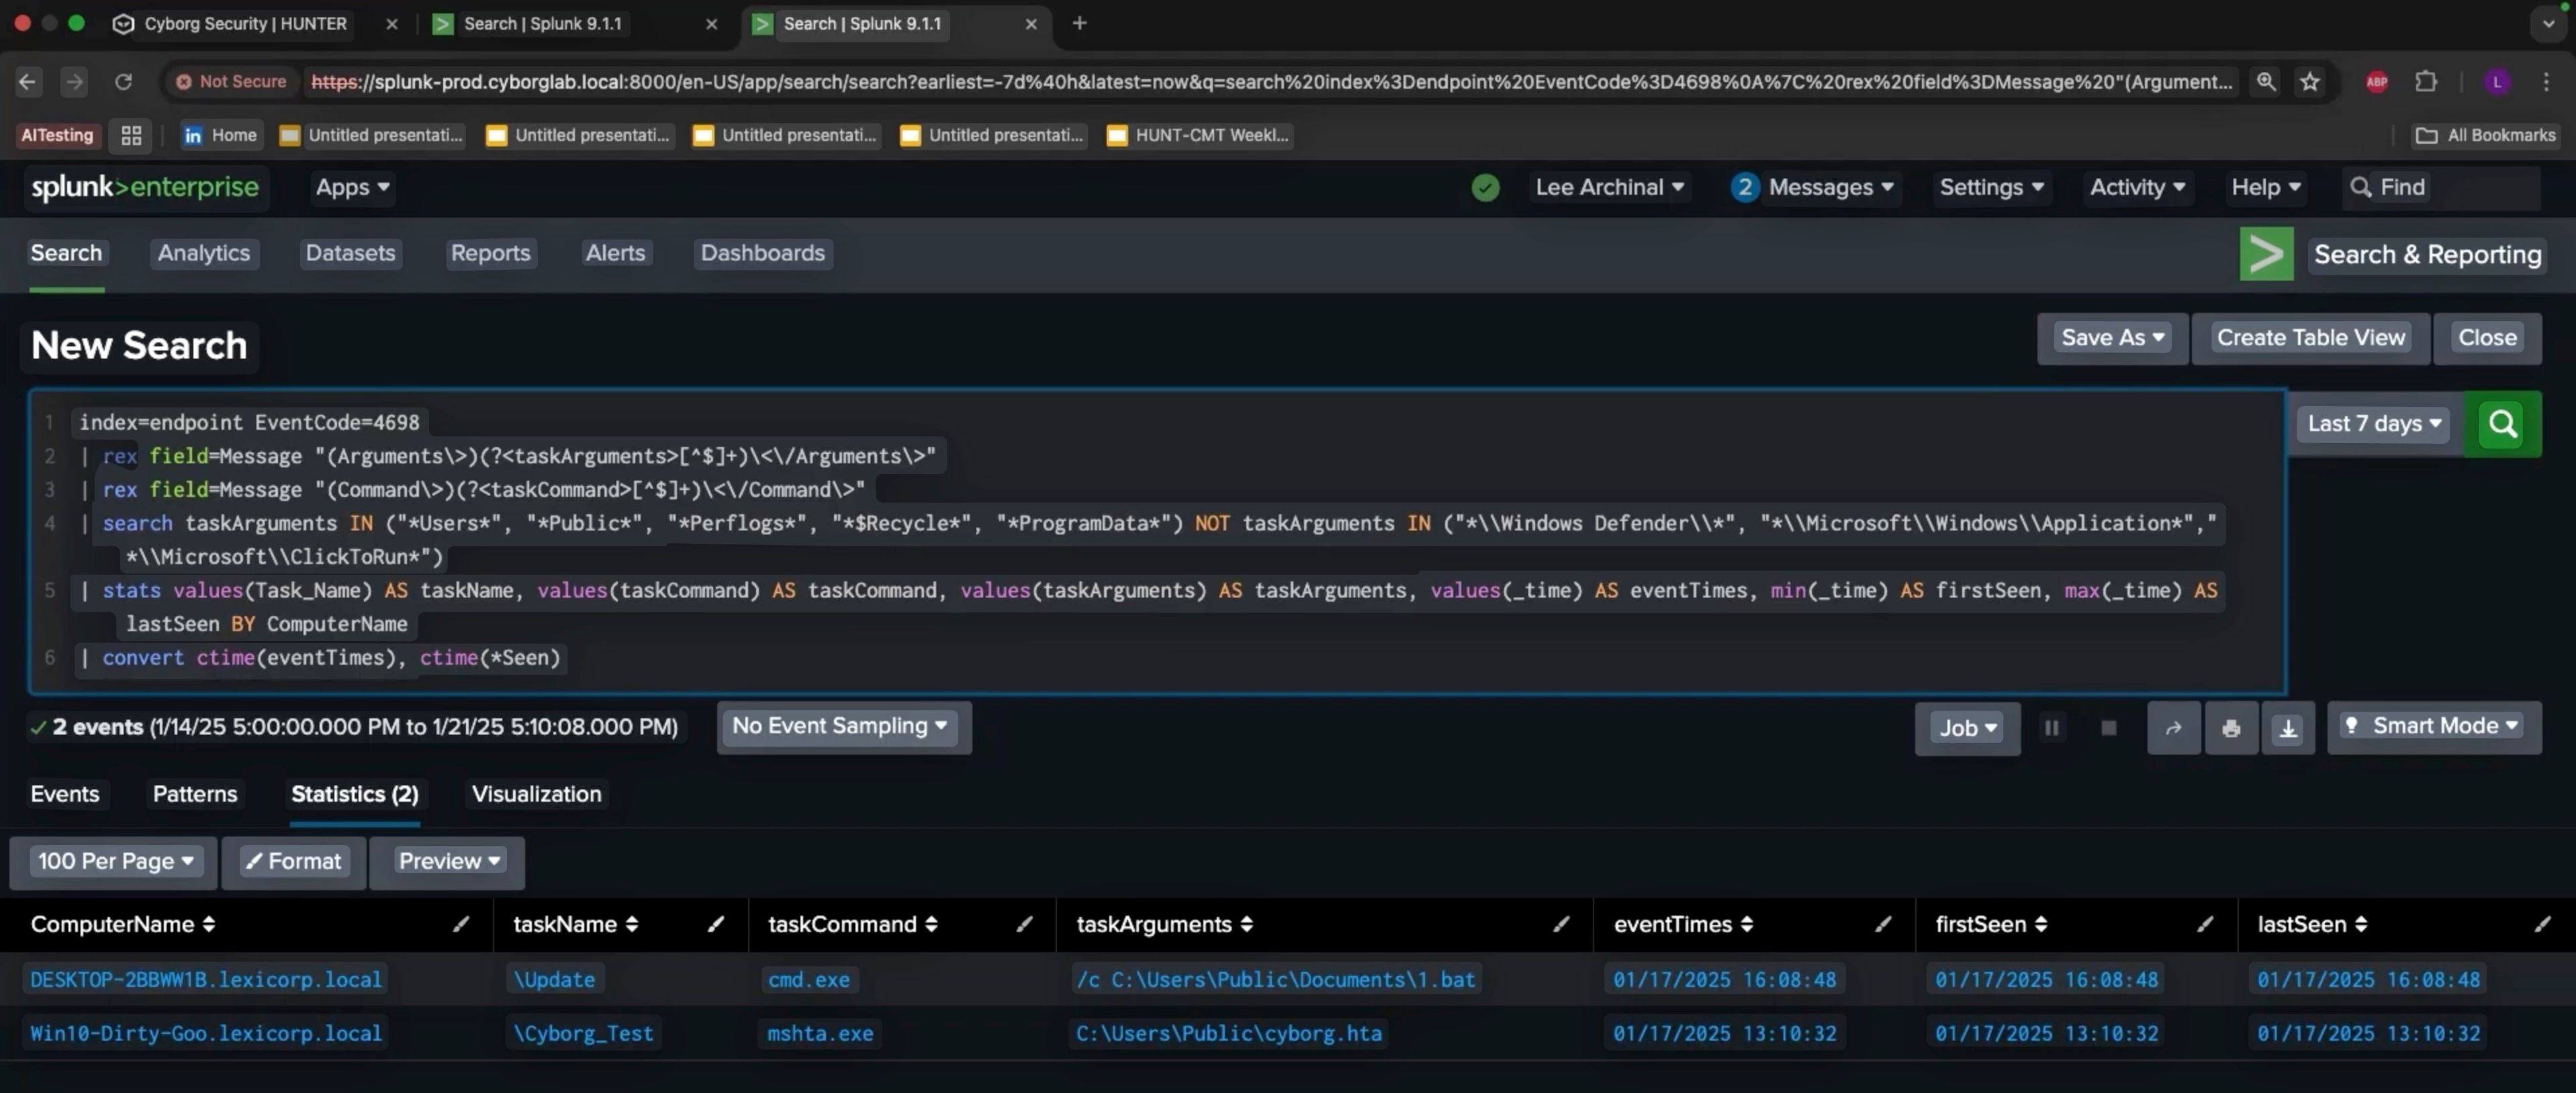Edit the taskCommand column pencil icon
Viewport: 2576px width, 1093px height.
pos(1025,924)
